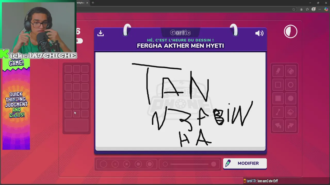Viewport: 330px width, 185px height.
Task: Open the Copilot sidebar icon
Action: [326, 9]
